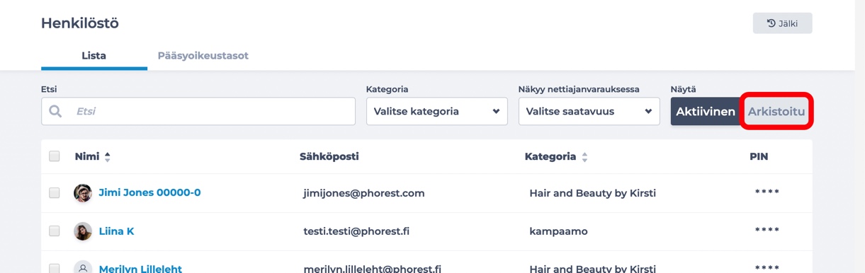
Task: Open Liina K staff profile
Action: 116,231
